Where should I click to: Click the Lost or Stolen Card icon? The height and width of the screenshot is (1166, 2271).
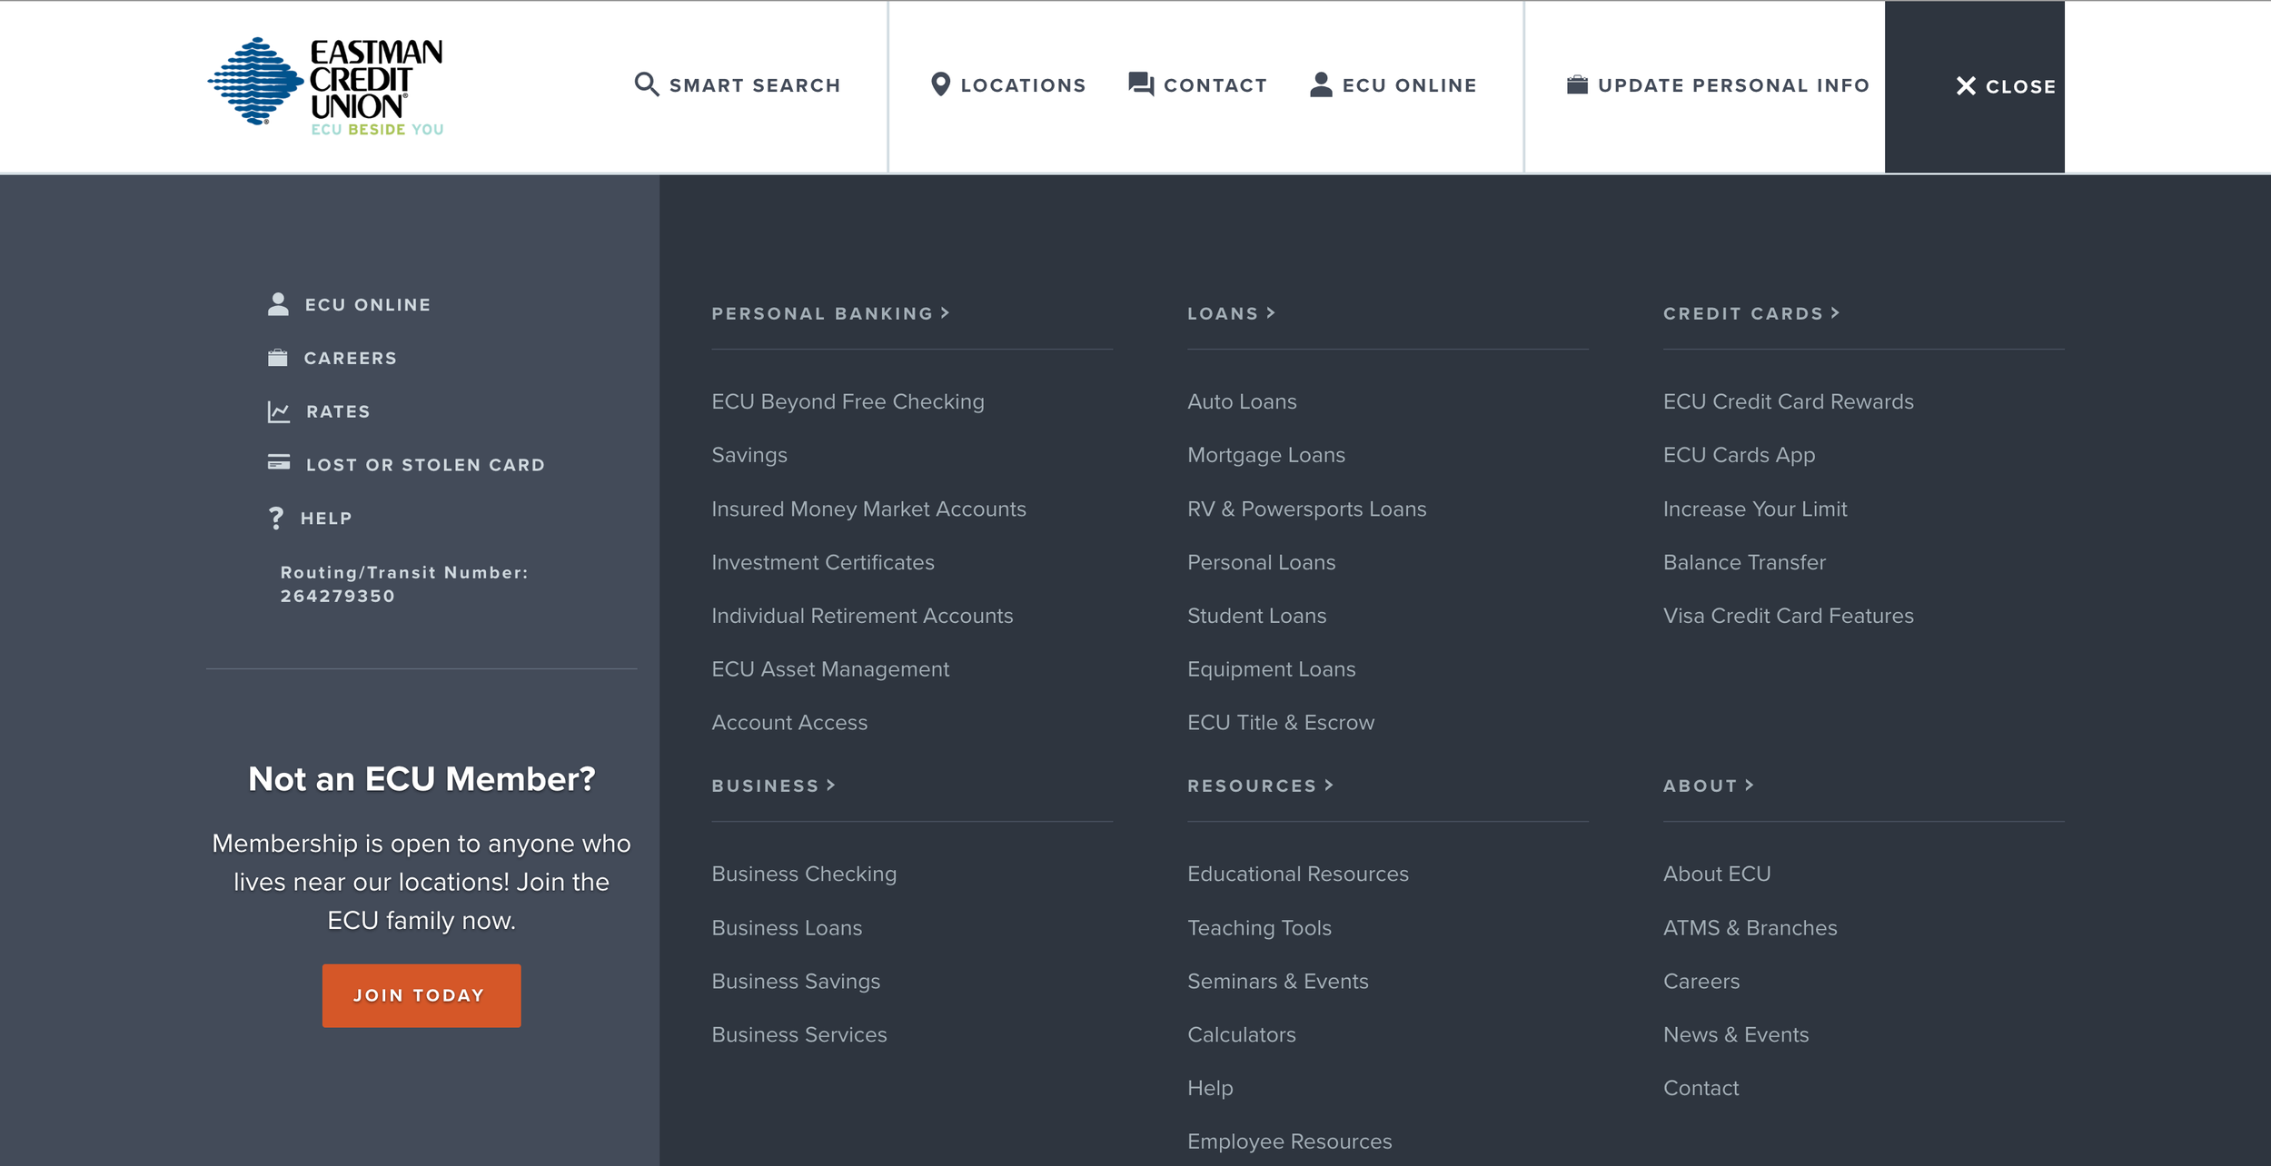(x=279, y=462)
